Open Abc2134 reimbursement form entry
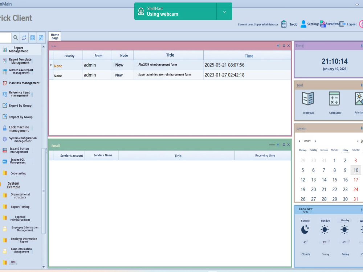The image size is (363, 272). tap(158, 65)
